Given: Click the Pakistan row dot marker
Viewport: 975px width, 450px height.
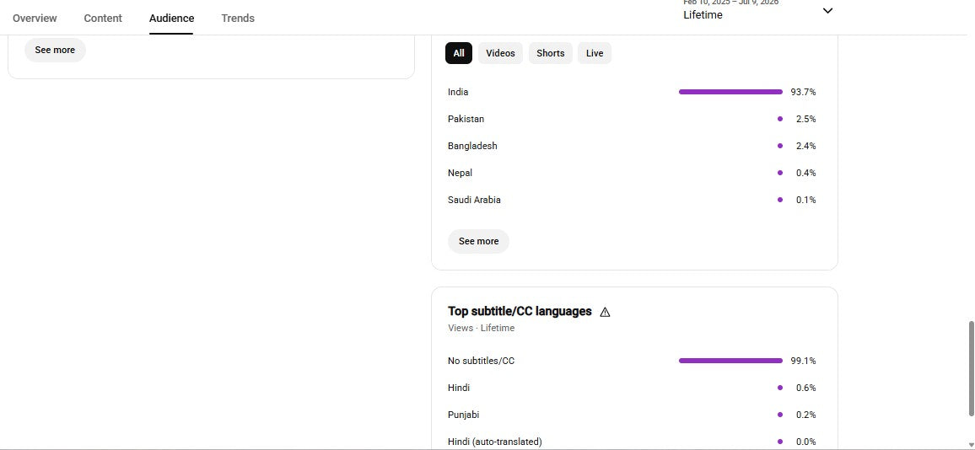Looking at the screenshot, I should coord(780,119).
